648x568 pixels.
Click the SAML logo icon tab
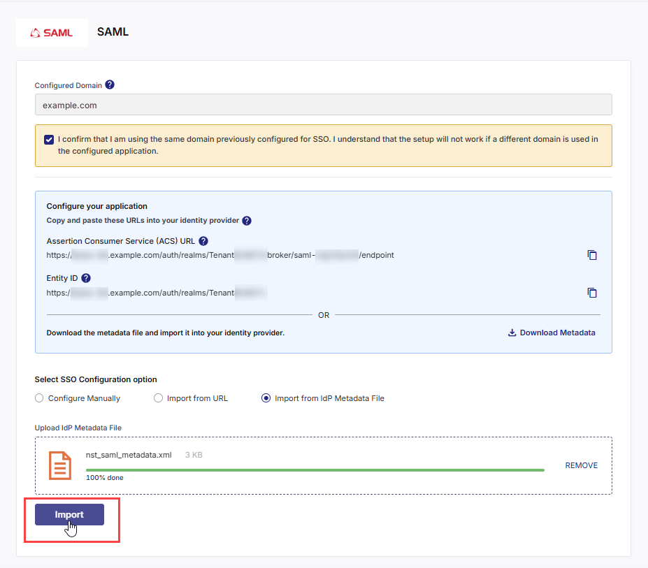(52, 32)
